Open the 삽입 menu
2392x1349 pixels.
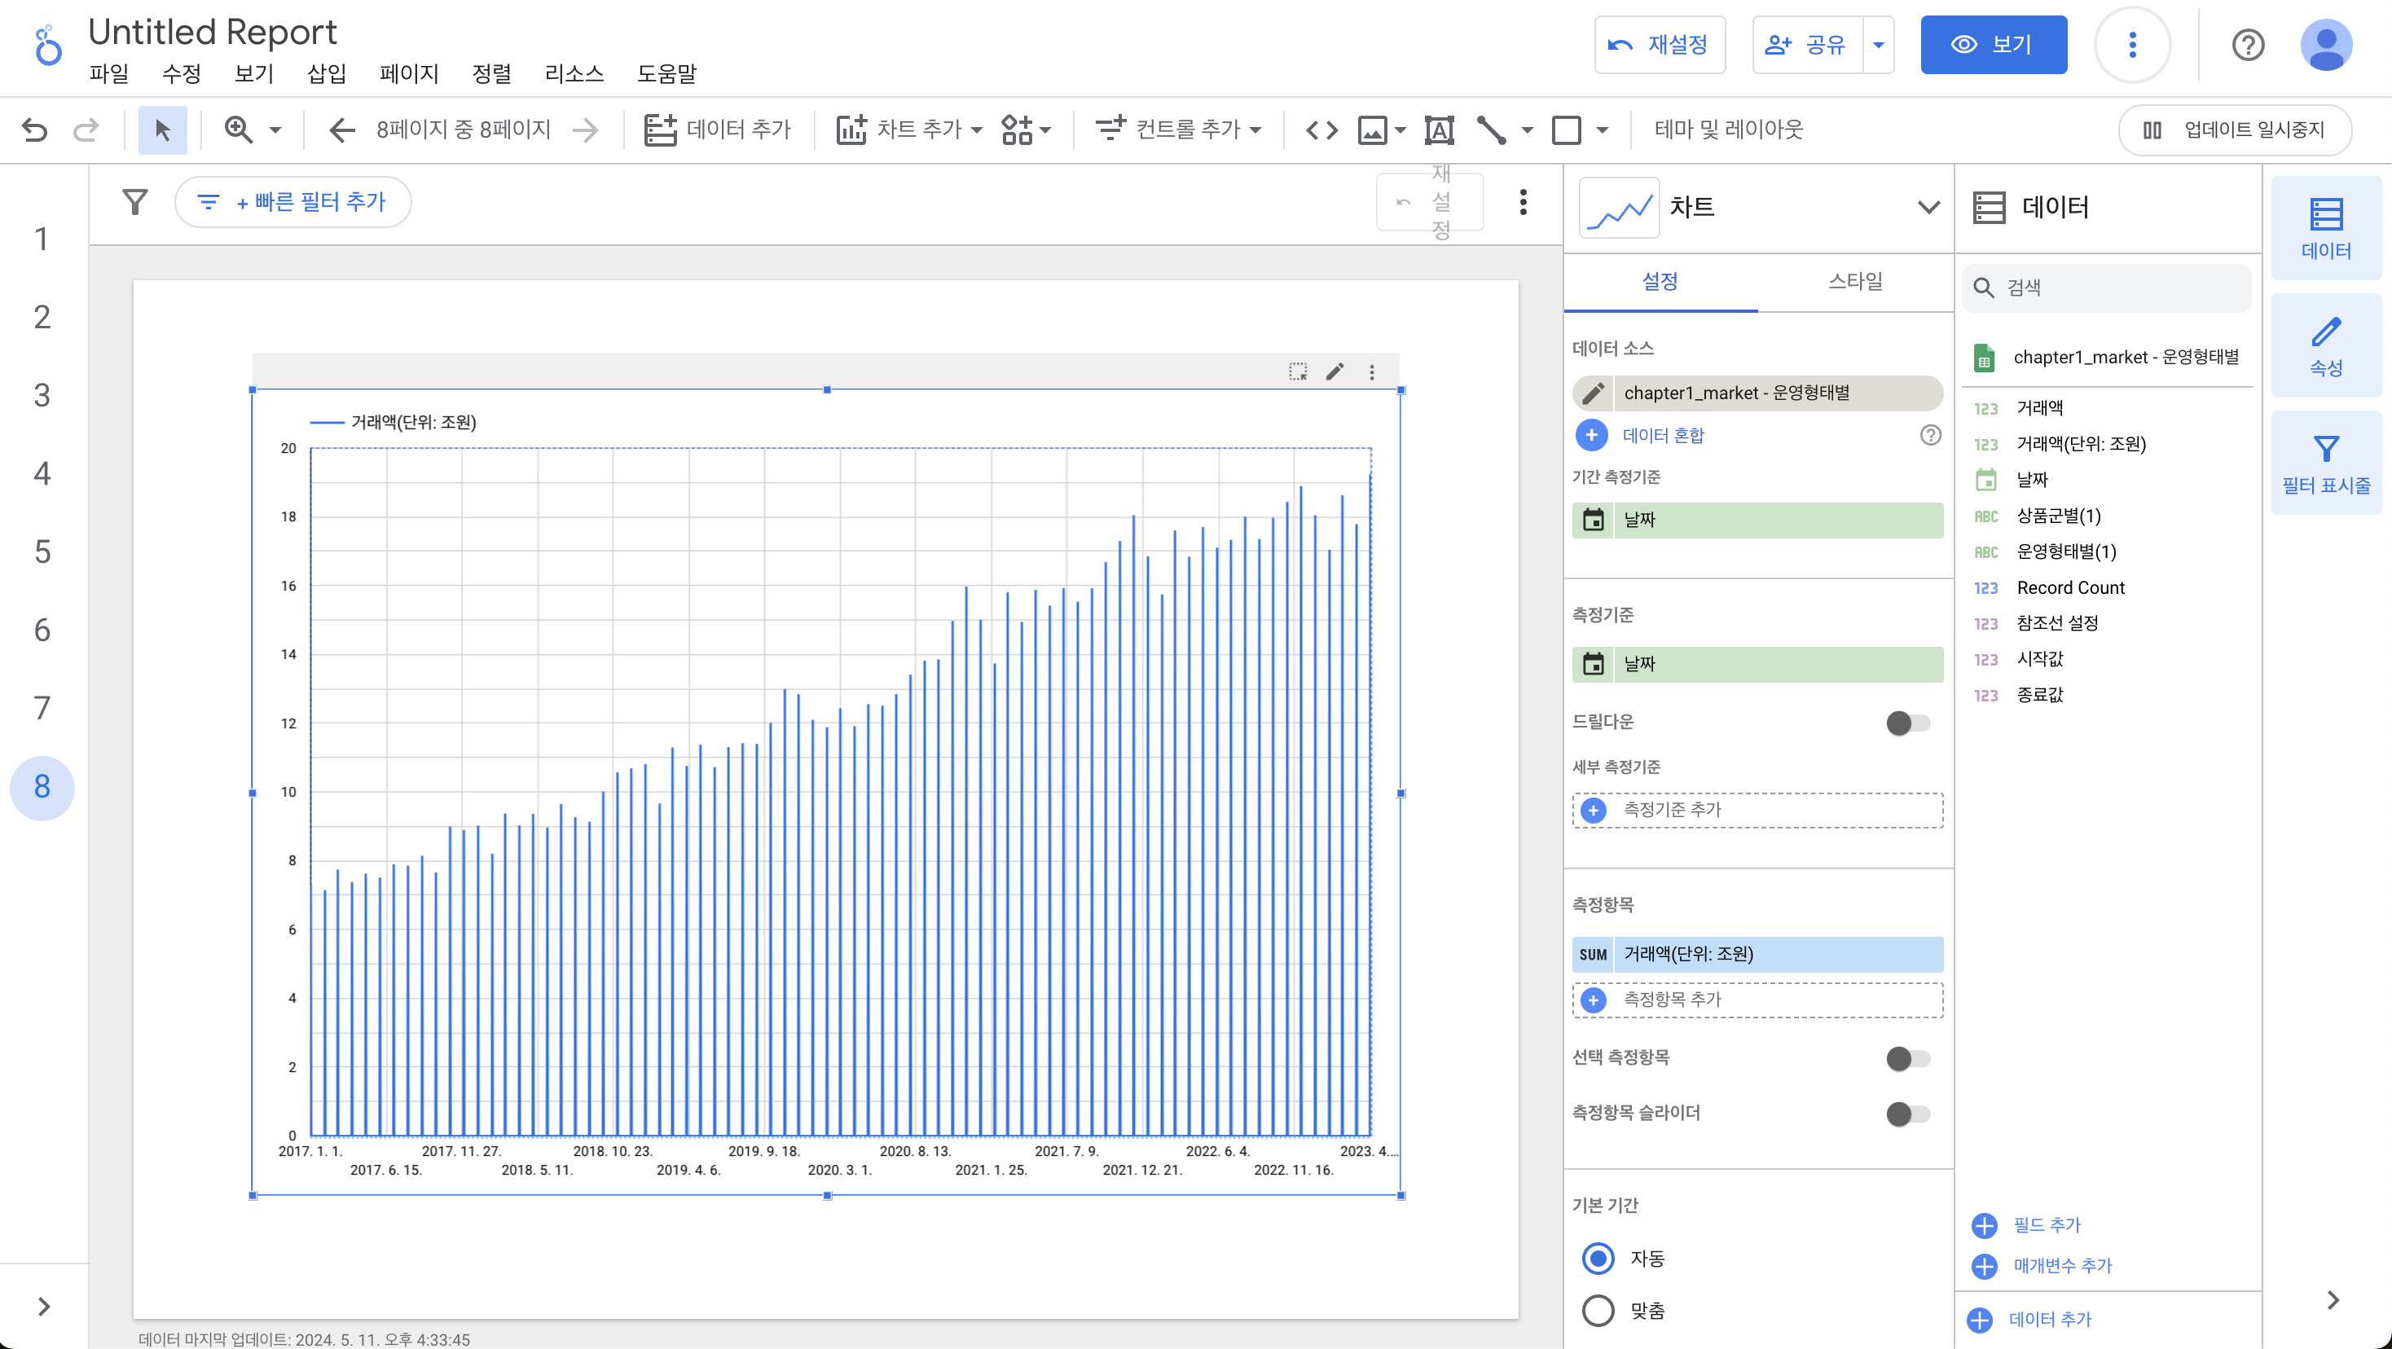point(326,73)
